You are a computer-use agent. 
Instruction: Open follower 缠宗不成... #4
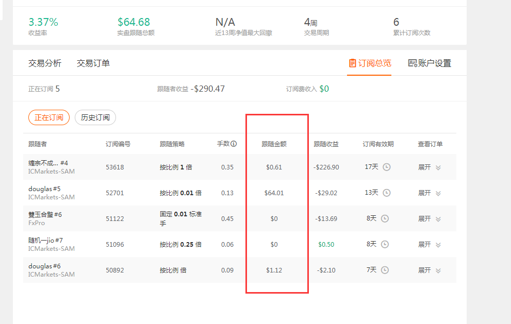[48, 163]
